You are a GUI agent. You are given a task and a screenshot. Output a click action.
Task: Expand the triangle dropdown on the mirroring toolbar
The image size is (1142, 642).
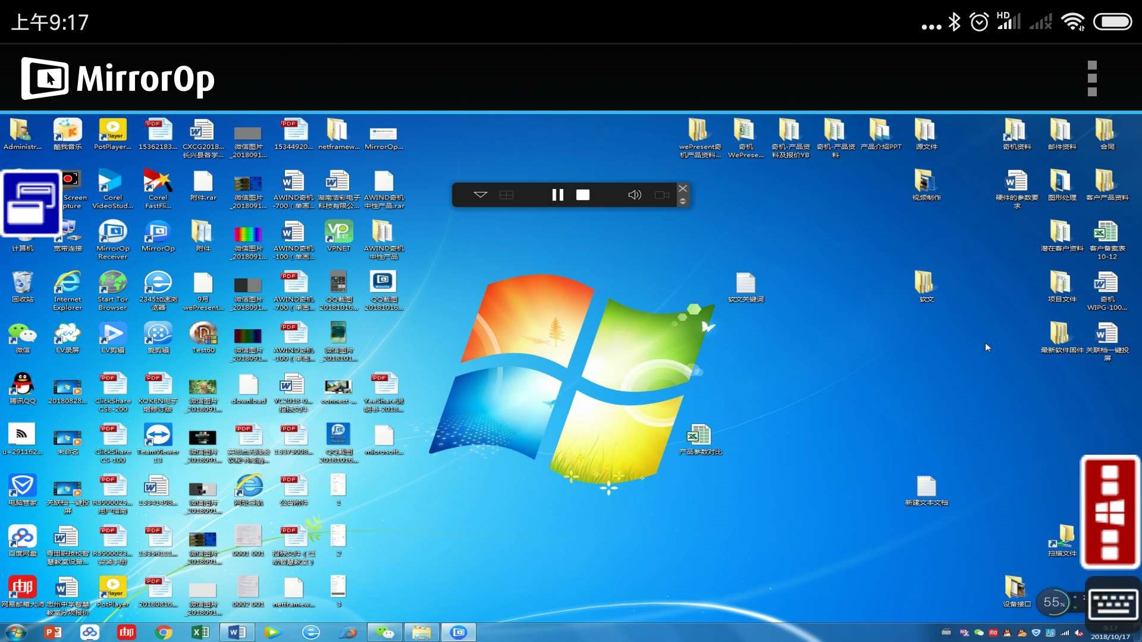click(481, 195)
